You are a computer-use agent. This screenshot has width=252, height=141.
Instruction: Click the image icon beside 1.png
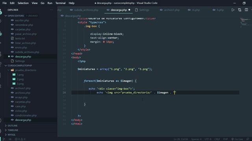[x=14, y=75]
